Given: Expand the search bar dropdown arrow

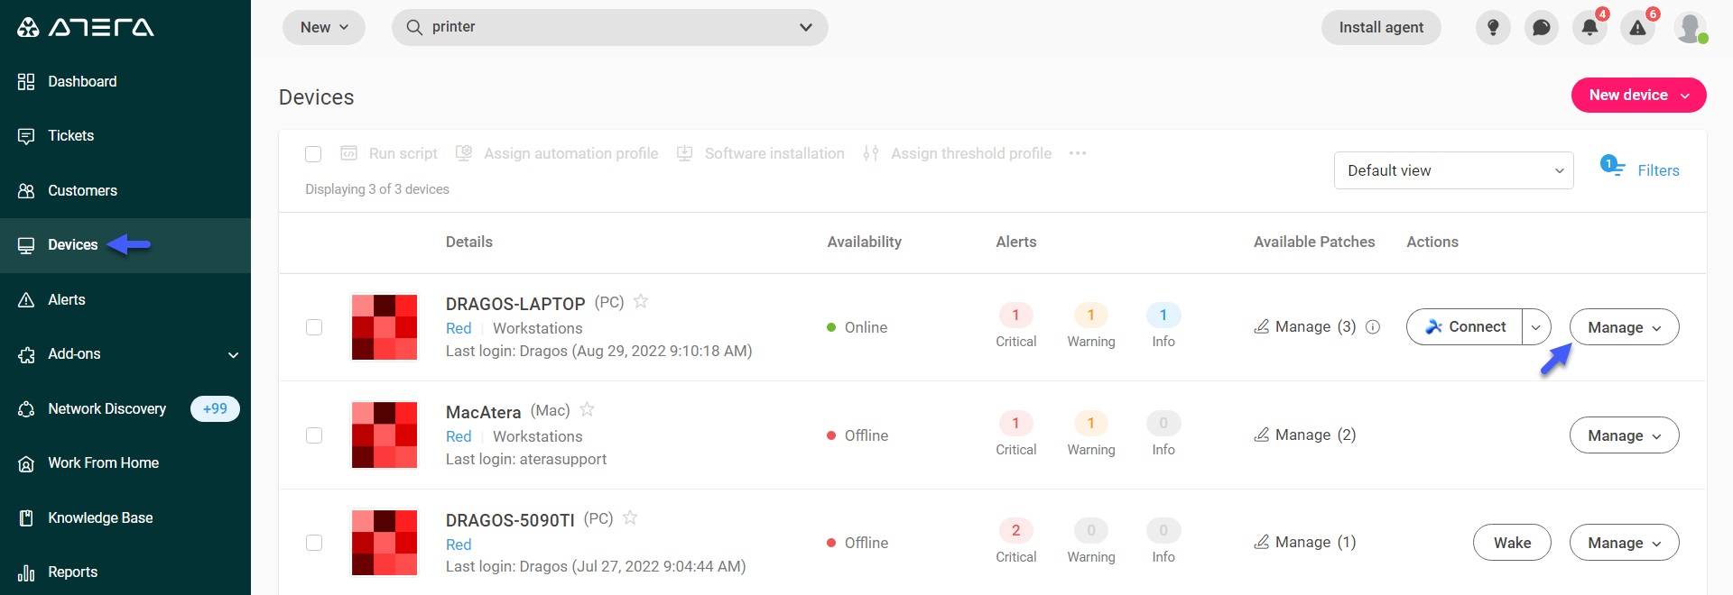Looking at the screenshot, I should click(806, 28).
